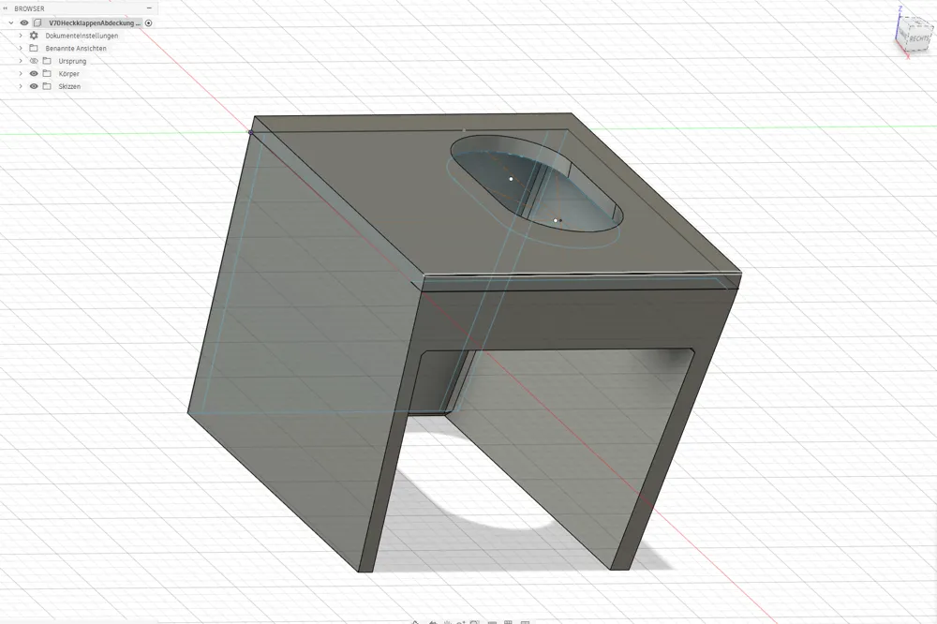Hide the Skizzen folder via eye icon

[x=34, y=86]
